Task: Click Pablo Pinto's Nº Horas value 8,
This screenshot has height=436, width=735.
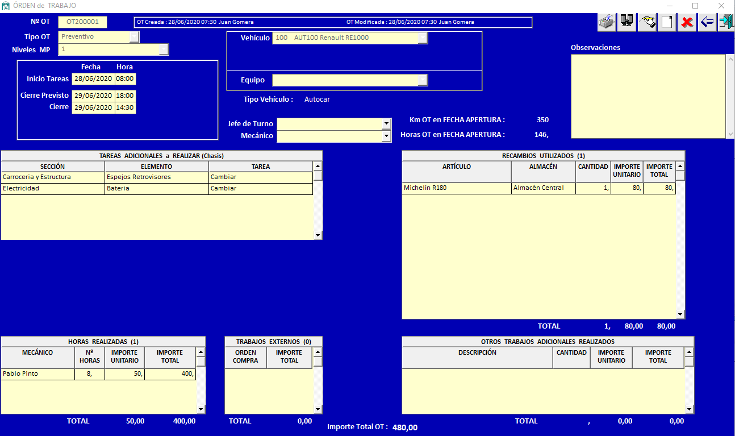Action: [x=90, y=374]
